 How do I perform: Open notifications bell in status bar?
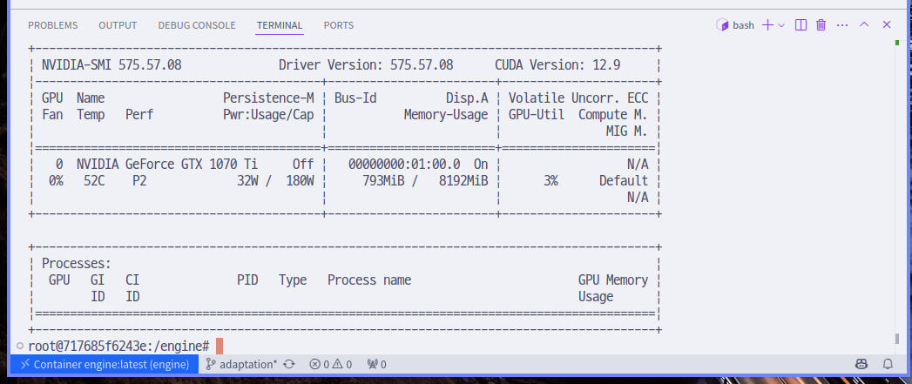[x=888, y=364]
